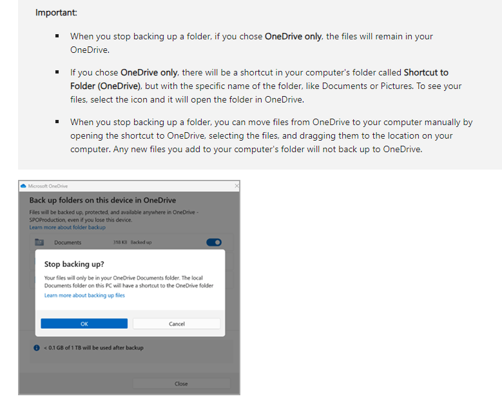Click the 'Documents' folder label

(68, 242)
